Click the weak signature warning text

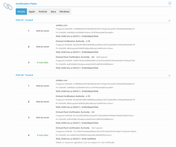tap(85, 143)
